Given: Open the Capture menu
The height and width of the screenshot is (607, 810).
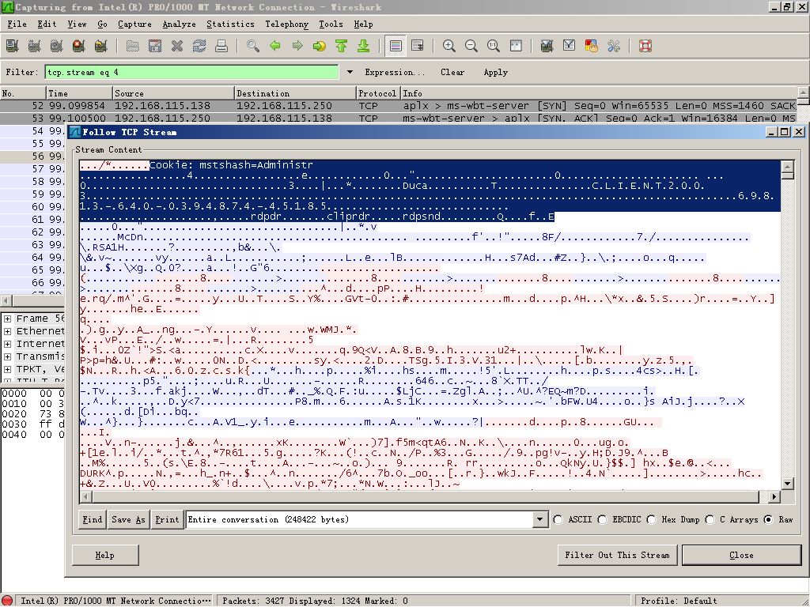Looking at the screenshot, I should tap(134, 25).
